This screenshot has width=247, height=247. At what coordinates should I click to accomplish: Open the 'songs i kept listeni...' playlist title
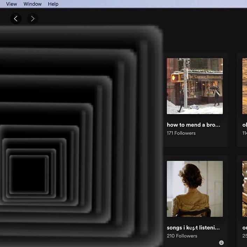(193, 228)
